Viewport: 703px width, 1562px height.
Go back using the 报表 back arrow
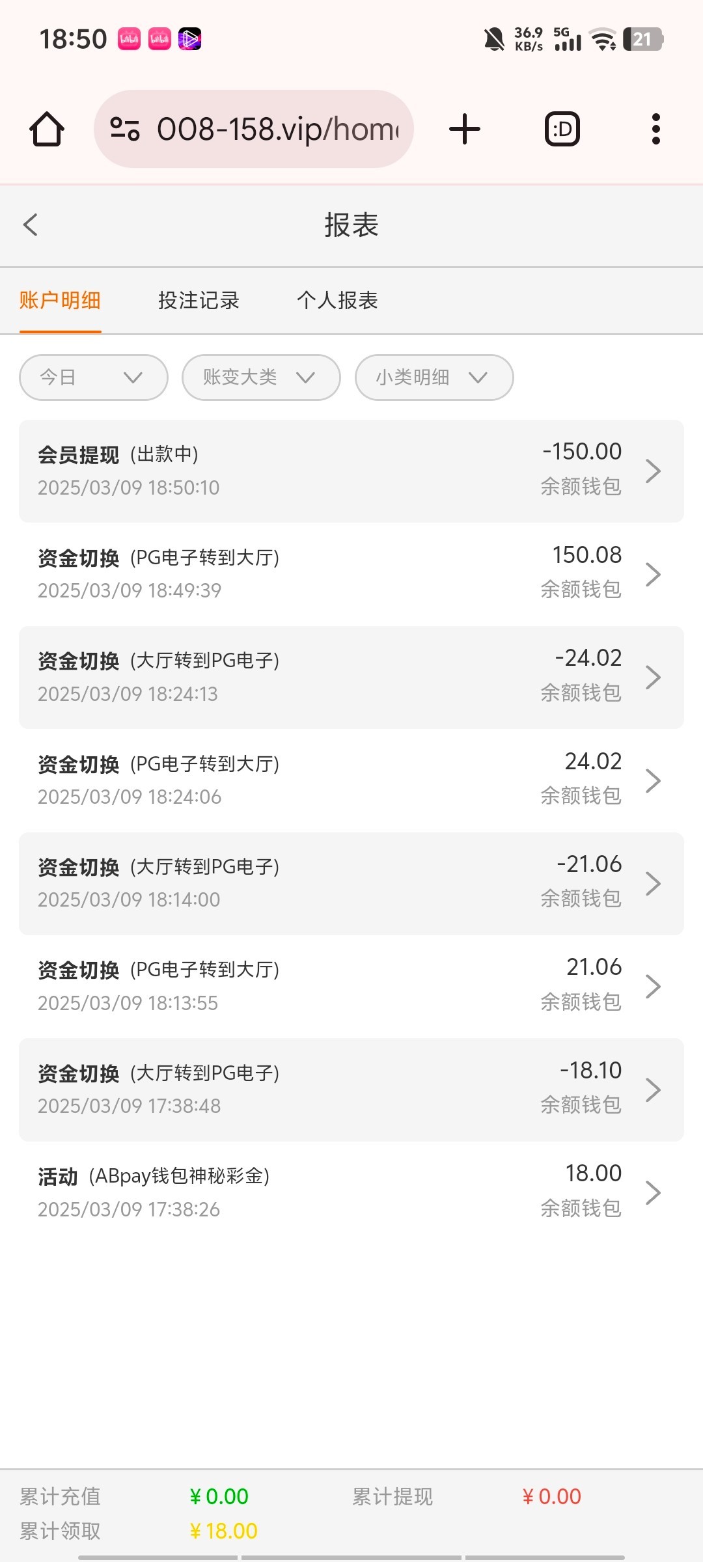(31, 225)
